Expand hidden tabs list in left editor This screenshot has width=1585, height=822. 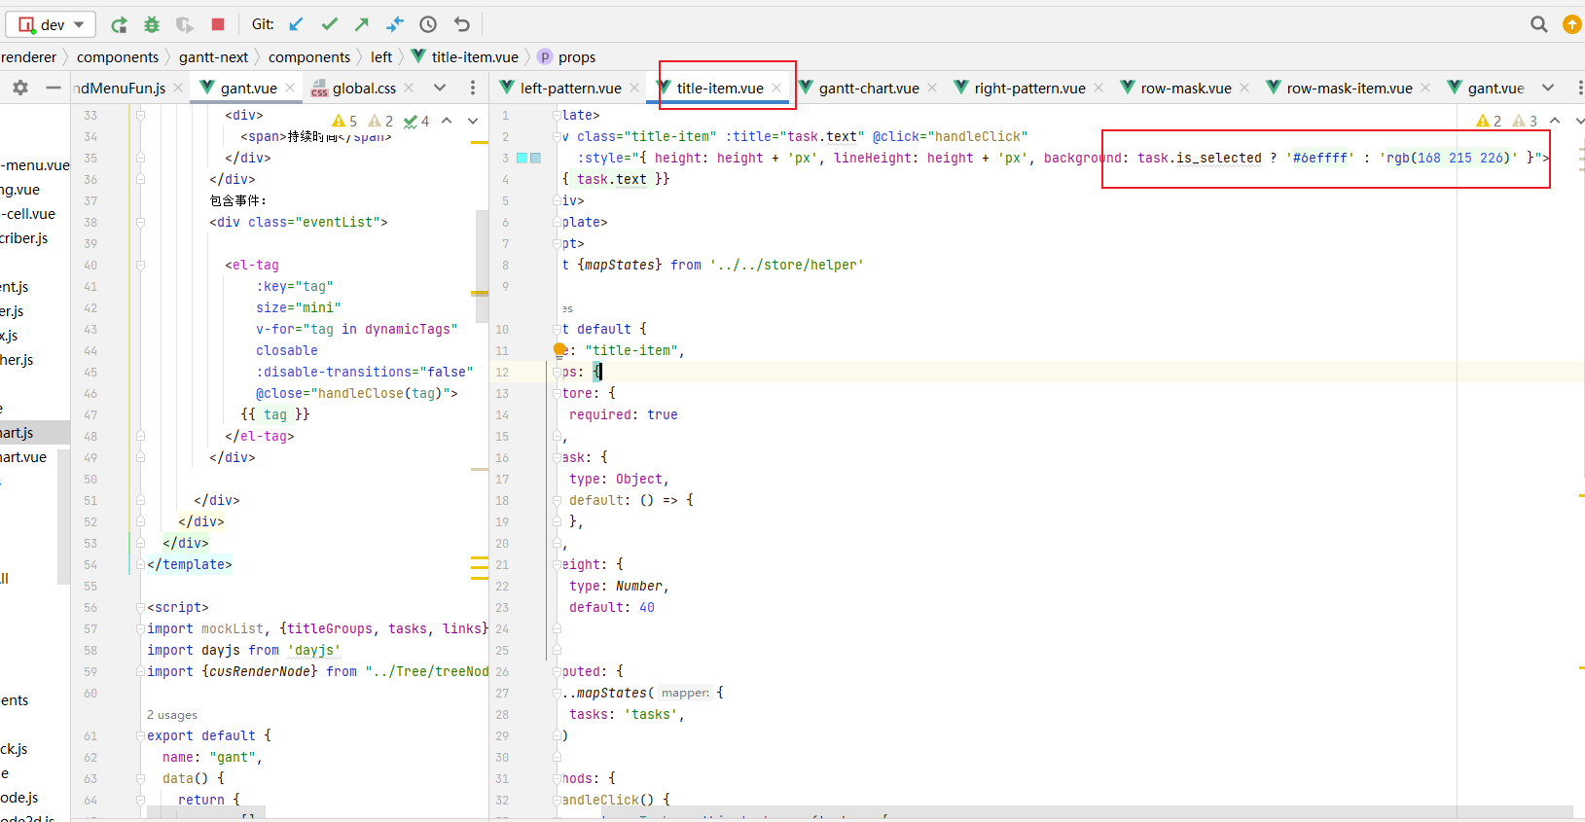tap(440, 88)
